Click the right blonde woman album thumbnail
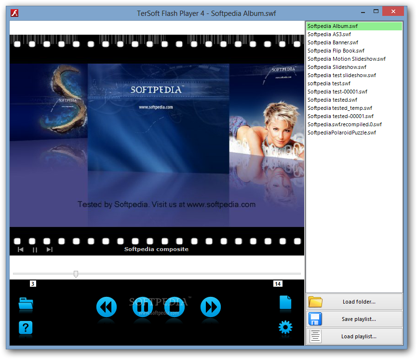 [267, 112]
